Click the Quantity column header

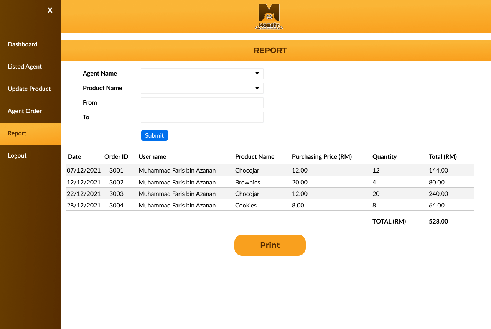pos(384,157)
